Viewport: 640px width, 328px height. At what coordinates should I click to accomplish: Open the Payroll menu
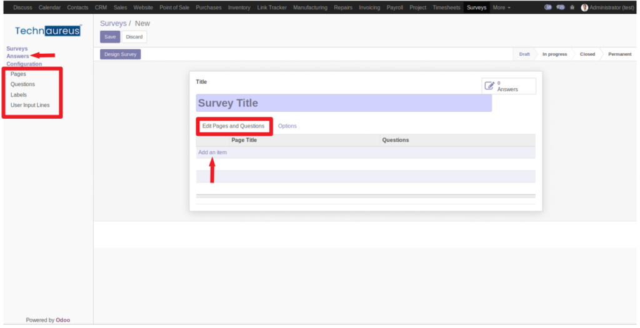395,7
